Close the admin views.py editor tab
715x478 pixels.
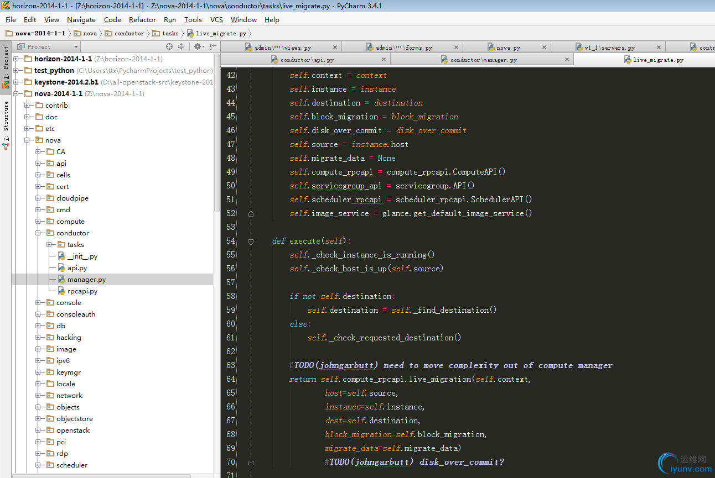click(x=335, y=48)
